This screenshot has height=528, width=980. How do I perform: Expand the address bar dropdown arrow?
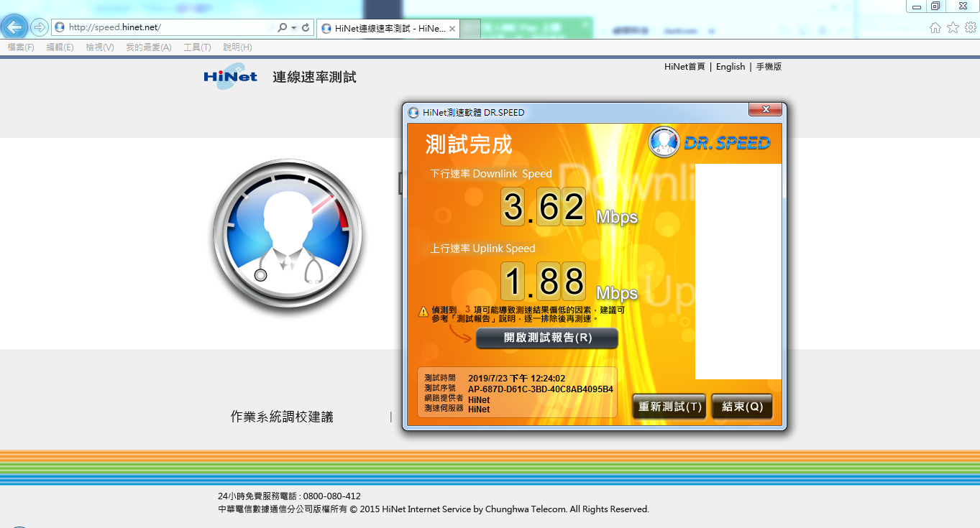294,28
